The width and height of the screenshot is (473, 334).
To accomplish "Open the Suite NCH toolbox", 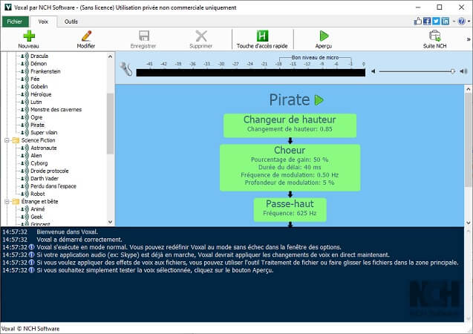I will [x=434, y=36].
